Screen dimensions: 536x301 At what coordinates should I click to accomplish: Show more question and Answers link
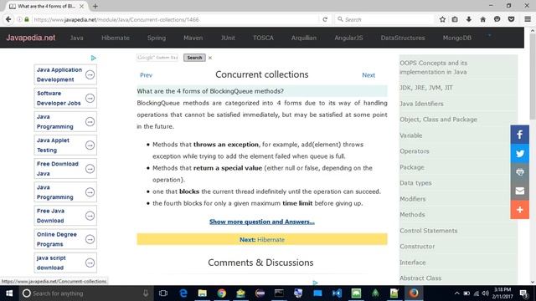(262, 222)
